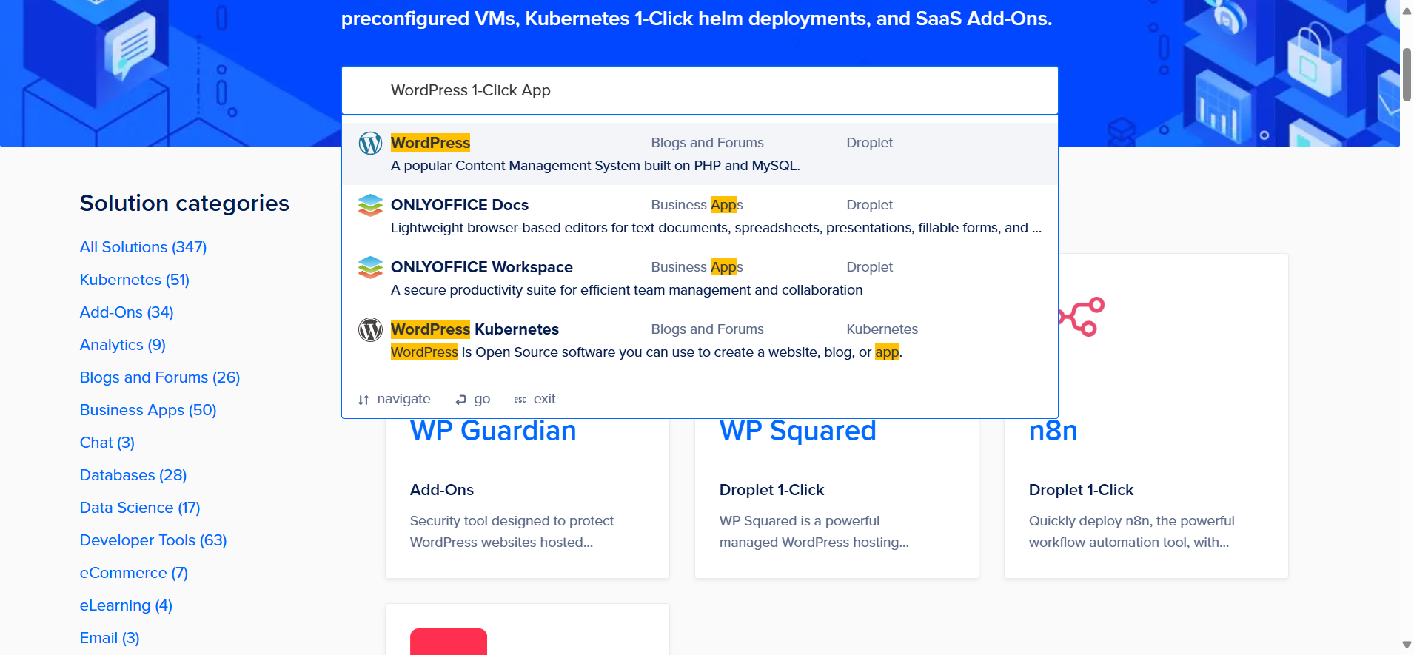Open the eCommerce (7) category
This screenshot has height=655, width=1414.
click(x=134, y=573)
